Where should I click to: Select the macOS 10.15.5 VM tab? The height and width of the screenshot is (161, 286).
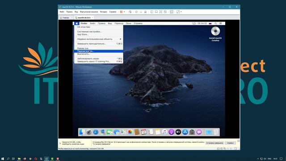(84, 18)
